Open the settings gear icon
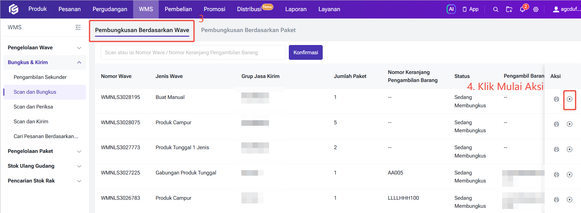 (x=536, y=10)
